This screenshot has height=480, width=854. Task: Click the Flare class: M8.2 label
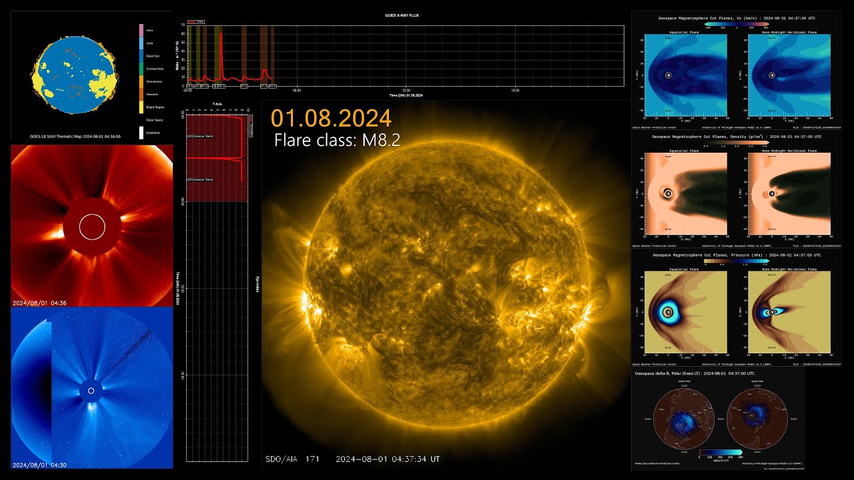(337, 141)
